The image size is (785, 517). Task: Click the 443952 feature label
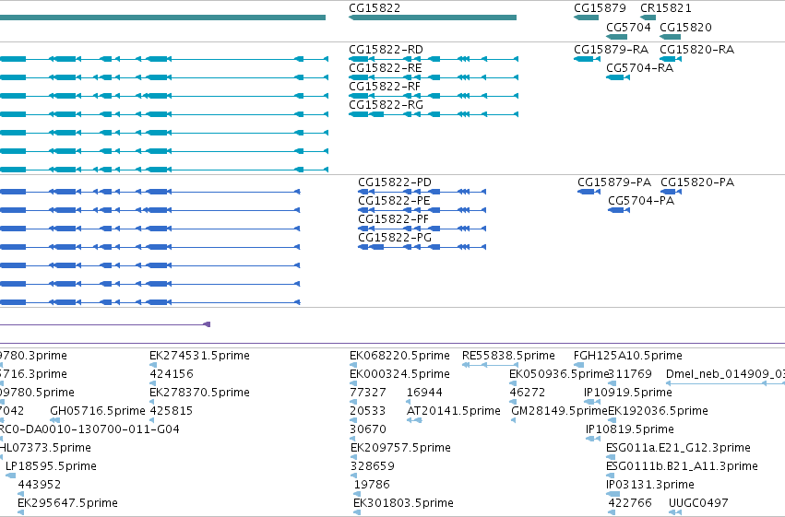40,485
